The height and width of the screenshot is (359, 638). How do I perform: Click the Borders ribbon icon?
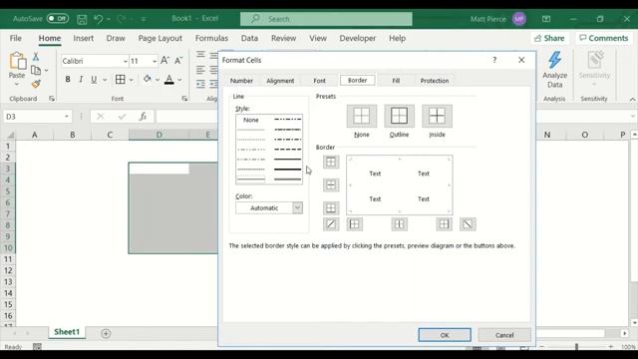pyautogui.click(x=120, y=80)
